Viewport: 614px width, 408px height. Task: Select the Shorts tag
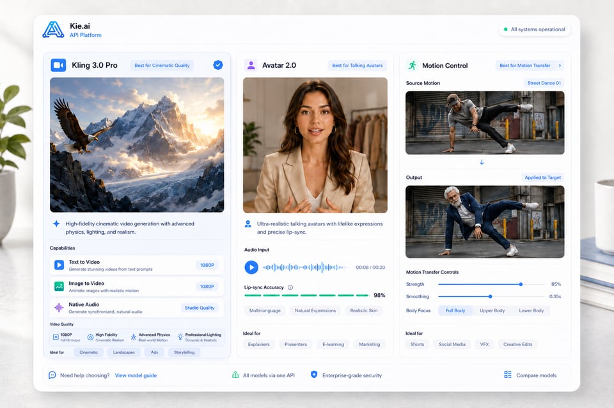417,344
